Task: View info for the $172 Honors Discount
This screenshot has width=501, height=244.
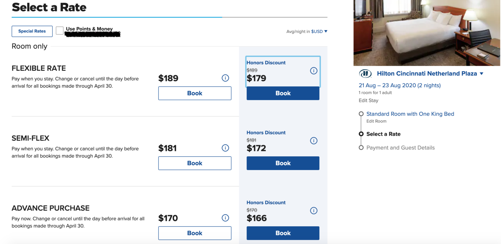Action: tap(313, 141)
